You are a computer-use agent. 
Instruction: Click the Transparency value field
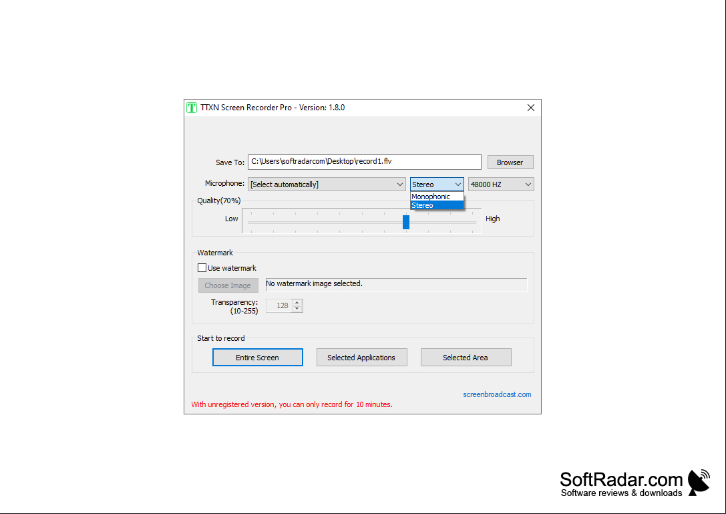279,305
